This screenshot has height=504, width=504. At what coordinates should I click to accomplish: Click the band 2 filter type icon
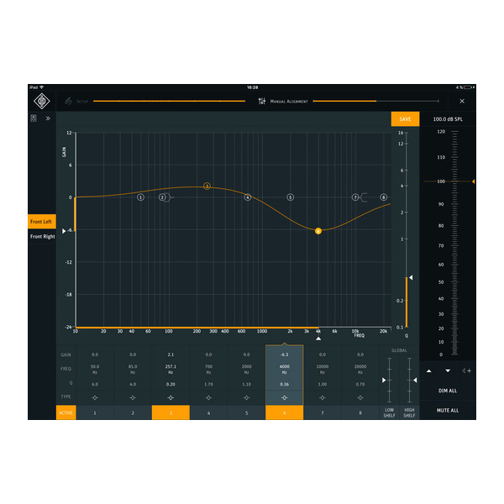point(133,397)
